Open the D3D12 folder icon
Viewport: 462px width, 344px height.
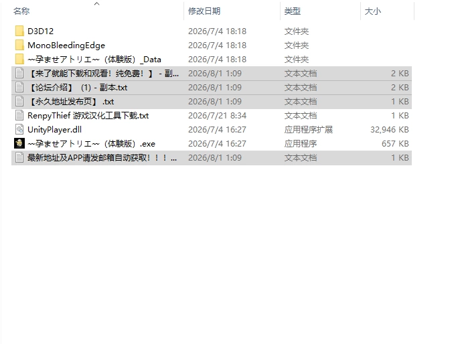tap(19, 31)
